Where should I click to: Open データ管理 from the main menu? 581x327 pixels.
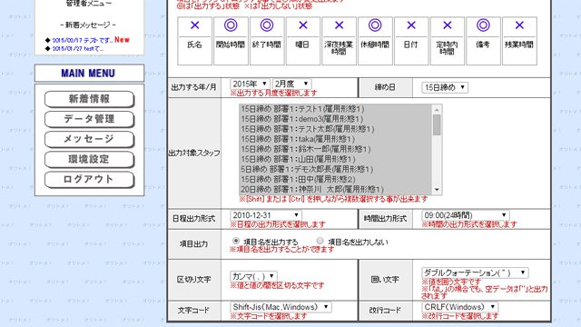pyautogui.click(x=89, y=119)
